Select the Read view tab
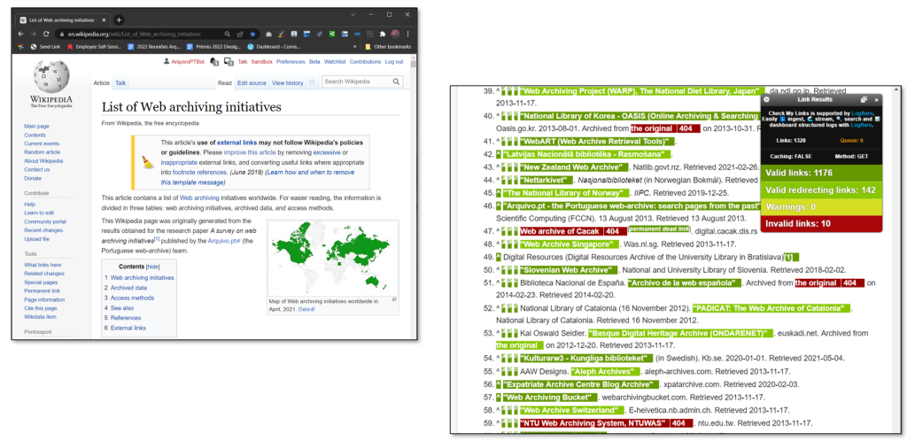Screen dimensions: 907x441 (x=224, y=82)
